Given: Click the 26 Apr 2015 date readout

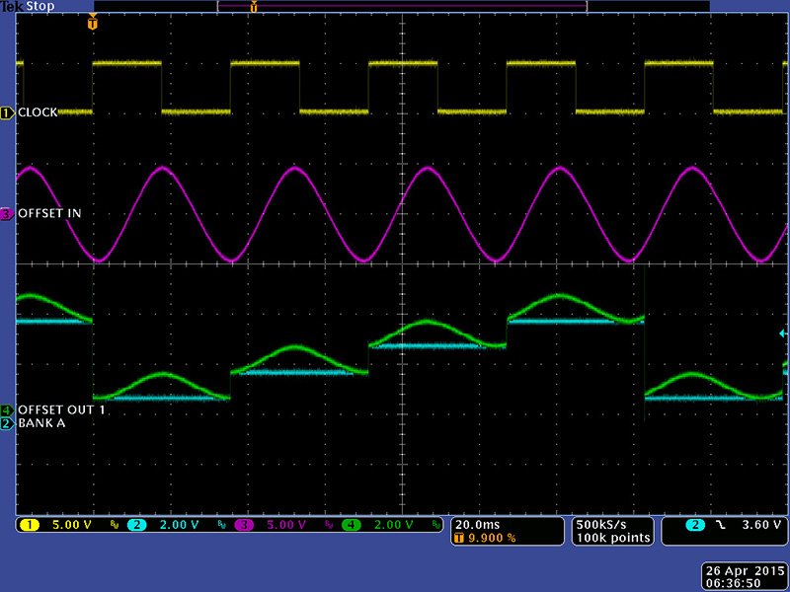Looking at the screenshot, I should (744, 570).
